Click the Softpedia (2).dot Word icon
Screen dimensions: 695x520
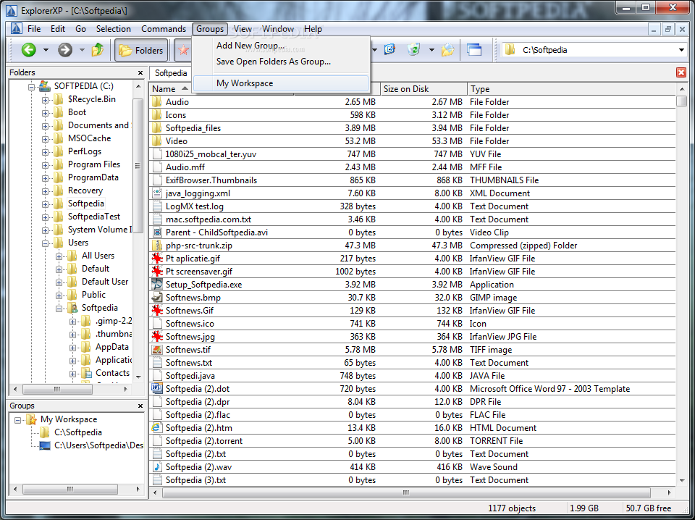click(156, 389)
